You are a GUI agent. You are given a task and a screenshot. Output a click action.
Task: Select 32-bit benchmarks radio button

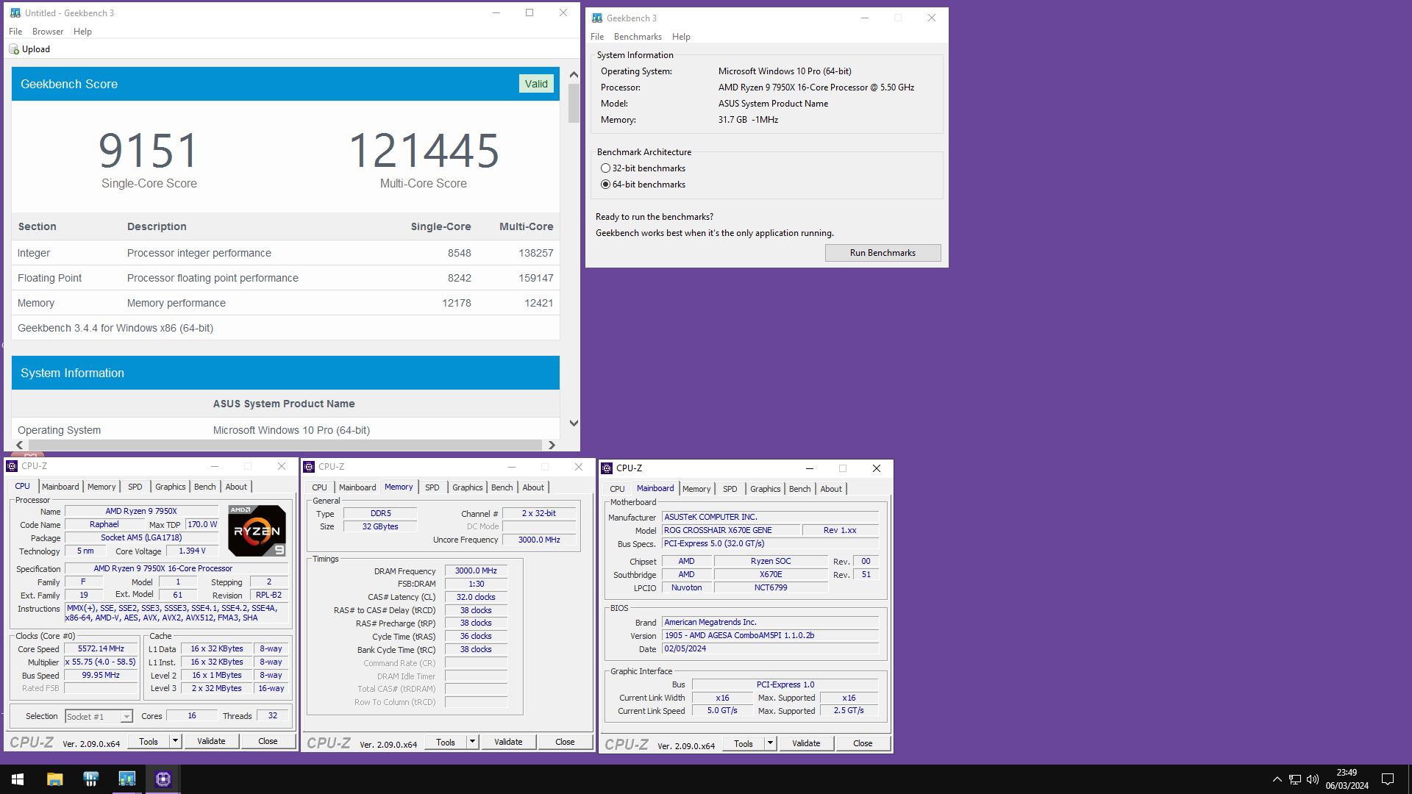pyautogui.click(x=605, y=168)
